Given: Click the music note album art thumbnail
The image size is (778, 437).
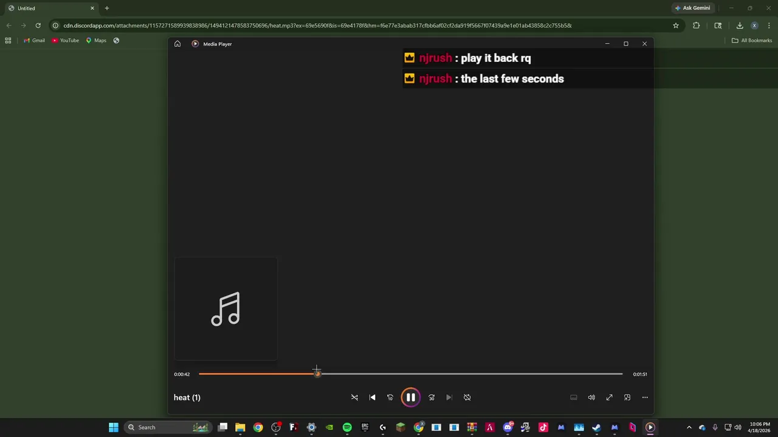Looking at the screenshot, I should point(225,309).
